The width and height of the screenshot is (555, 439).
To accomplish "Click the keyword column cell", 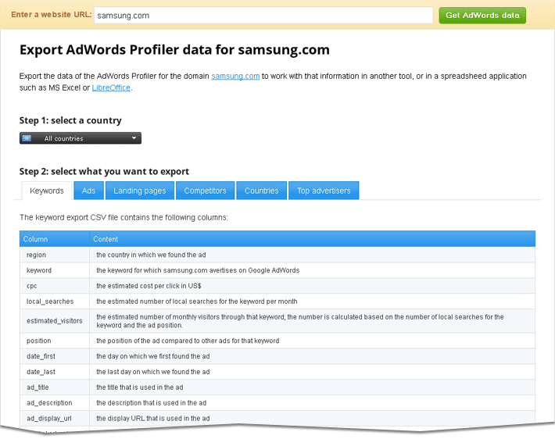I will 55,270.
